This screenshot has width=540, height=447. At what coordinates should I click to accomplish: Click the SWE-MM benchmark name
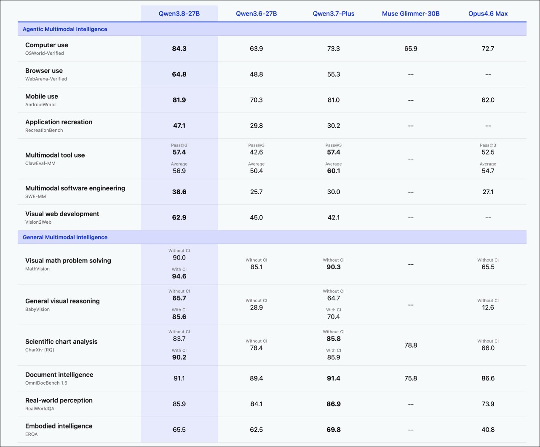[36, 197]
